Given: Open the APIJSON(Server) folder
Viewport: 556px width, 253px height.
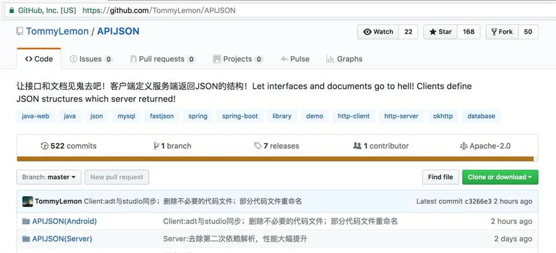Looking at the screenshot, I should coord(62,239).
